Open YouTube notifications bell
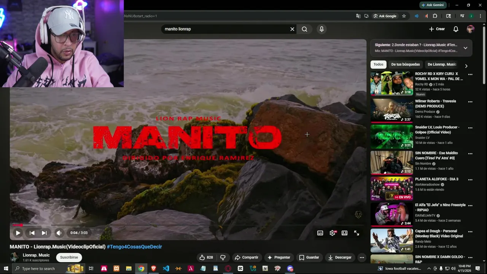The width and height of the screenshot is (487, 274). (456, 29)
